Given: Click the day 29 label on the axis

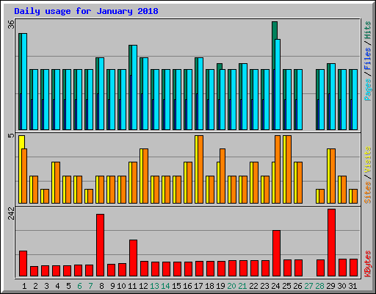Looking at the screenshot, I should 330,286.
